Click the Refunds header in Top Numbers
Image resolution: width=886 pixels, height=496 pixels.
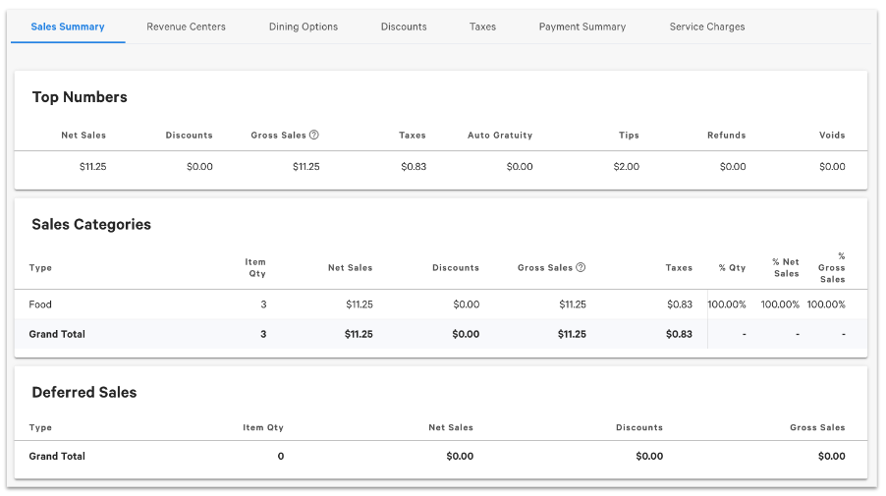[x=726, y=136]
